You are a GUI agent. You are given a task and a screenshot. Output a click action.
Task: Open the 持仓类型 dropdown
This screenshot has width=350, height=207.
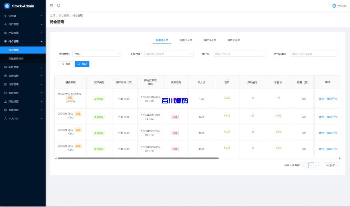97,54
